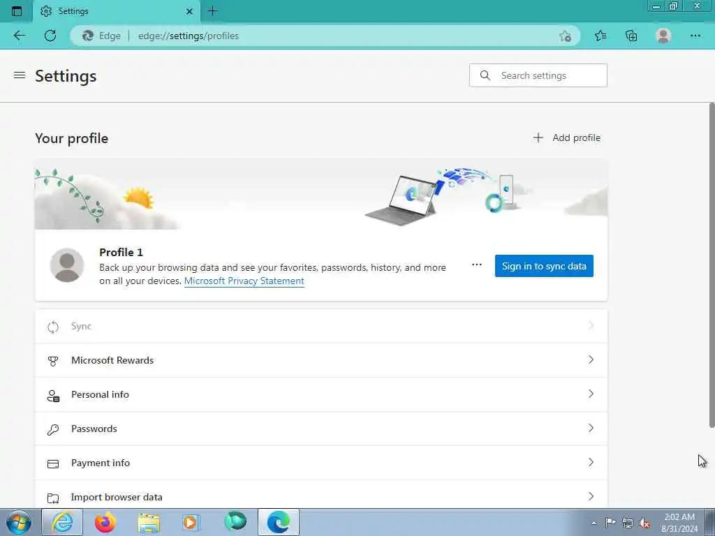715x536 pixels.
Task: Click the vertical page scrollbar thumb
Action: pyautogui.click(x=712, y=265)
